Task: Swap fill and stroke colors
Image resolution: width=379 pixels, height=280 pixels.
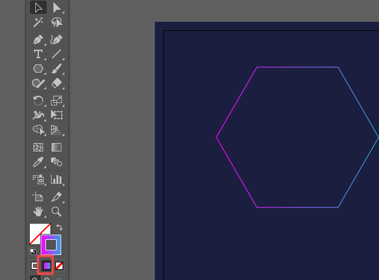Action: (60, 227)
